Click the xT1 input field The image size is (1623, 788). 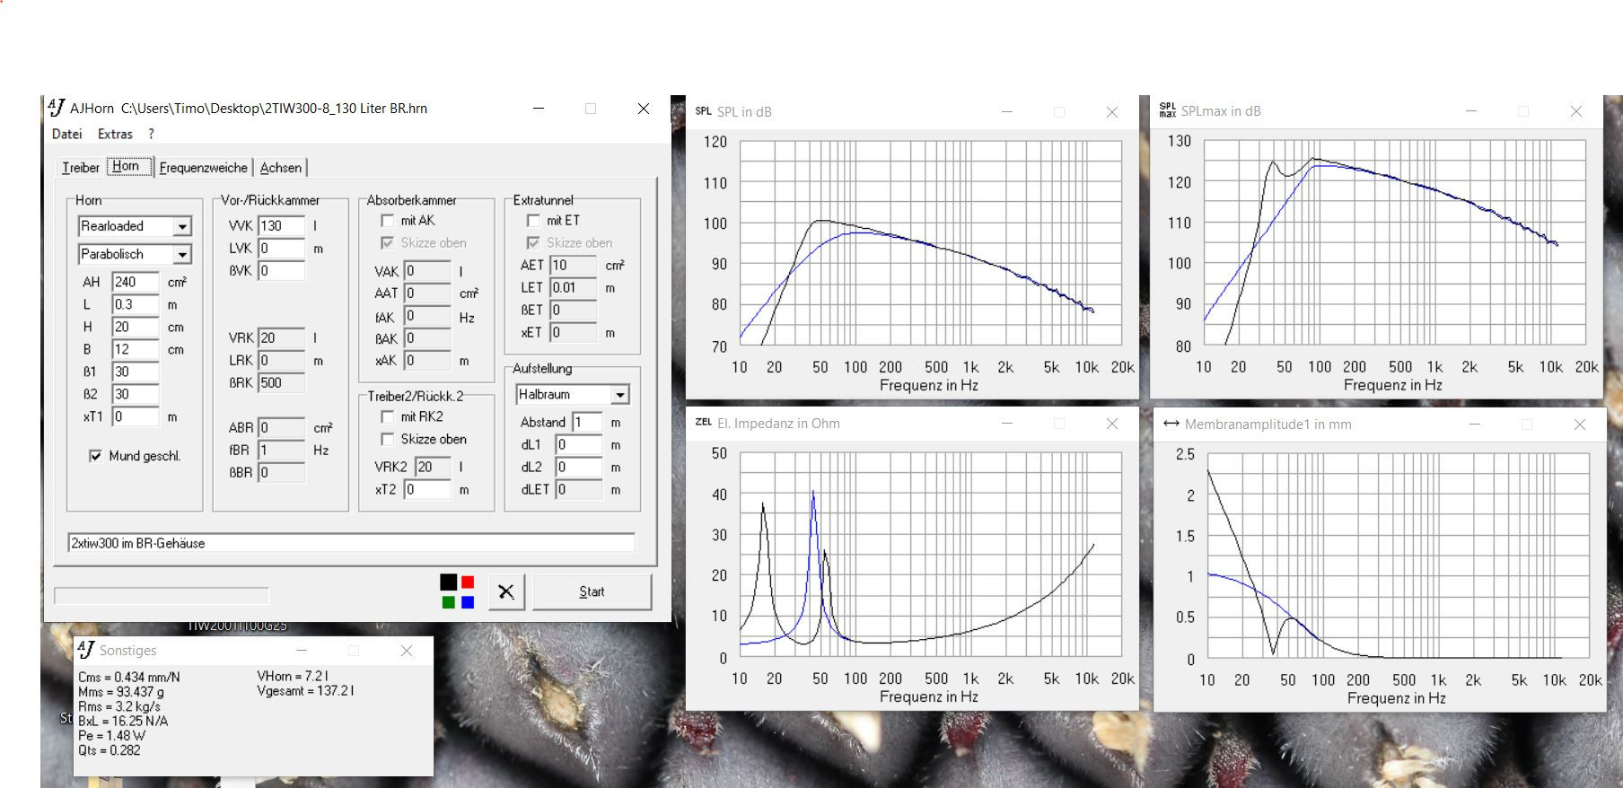[x=136, y=416]
